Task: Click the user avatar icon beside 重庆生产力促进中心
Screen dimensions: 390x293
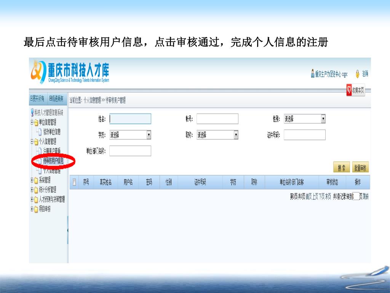Action: click(x=313, y=74)
